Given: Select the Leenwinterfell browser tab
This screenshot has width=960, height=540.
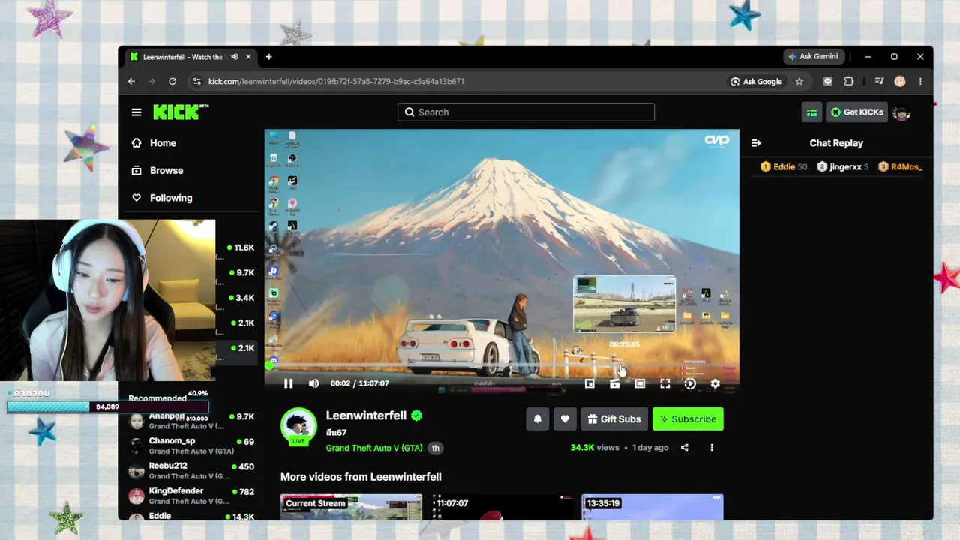Looking at the screenshot, I should [x=191, y=57].
